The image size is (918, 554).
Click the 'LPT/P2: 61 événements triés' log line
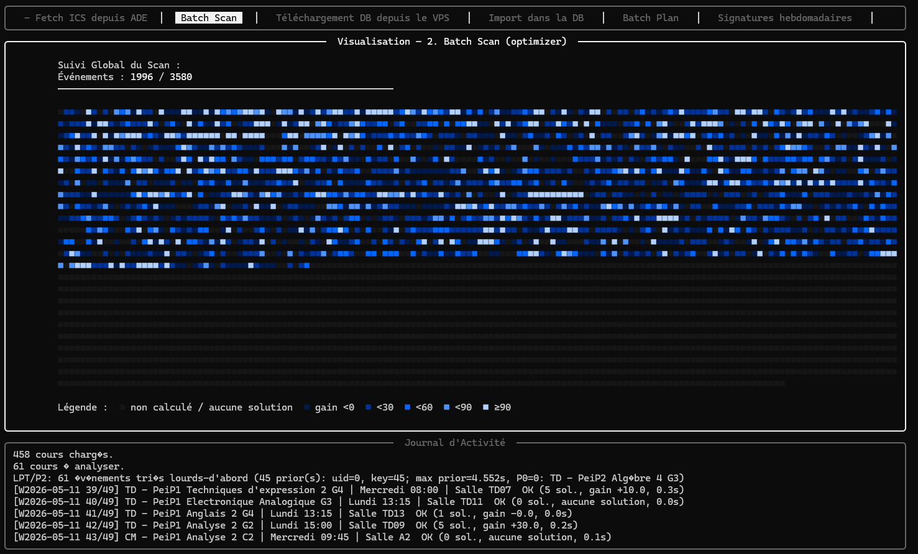[x=349, y=478]
